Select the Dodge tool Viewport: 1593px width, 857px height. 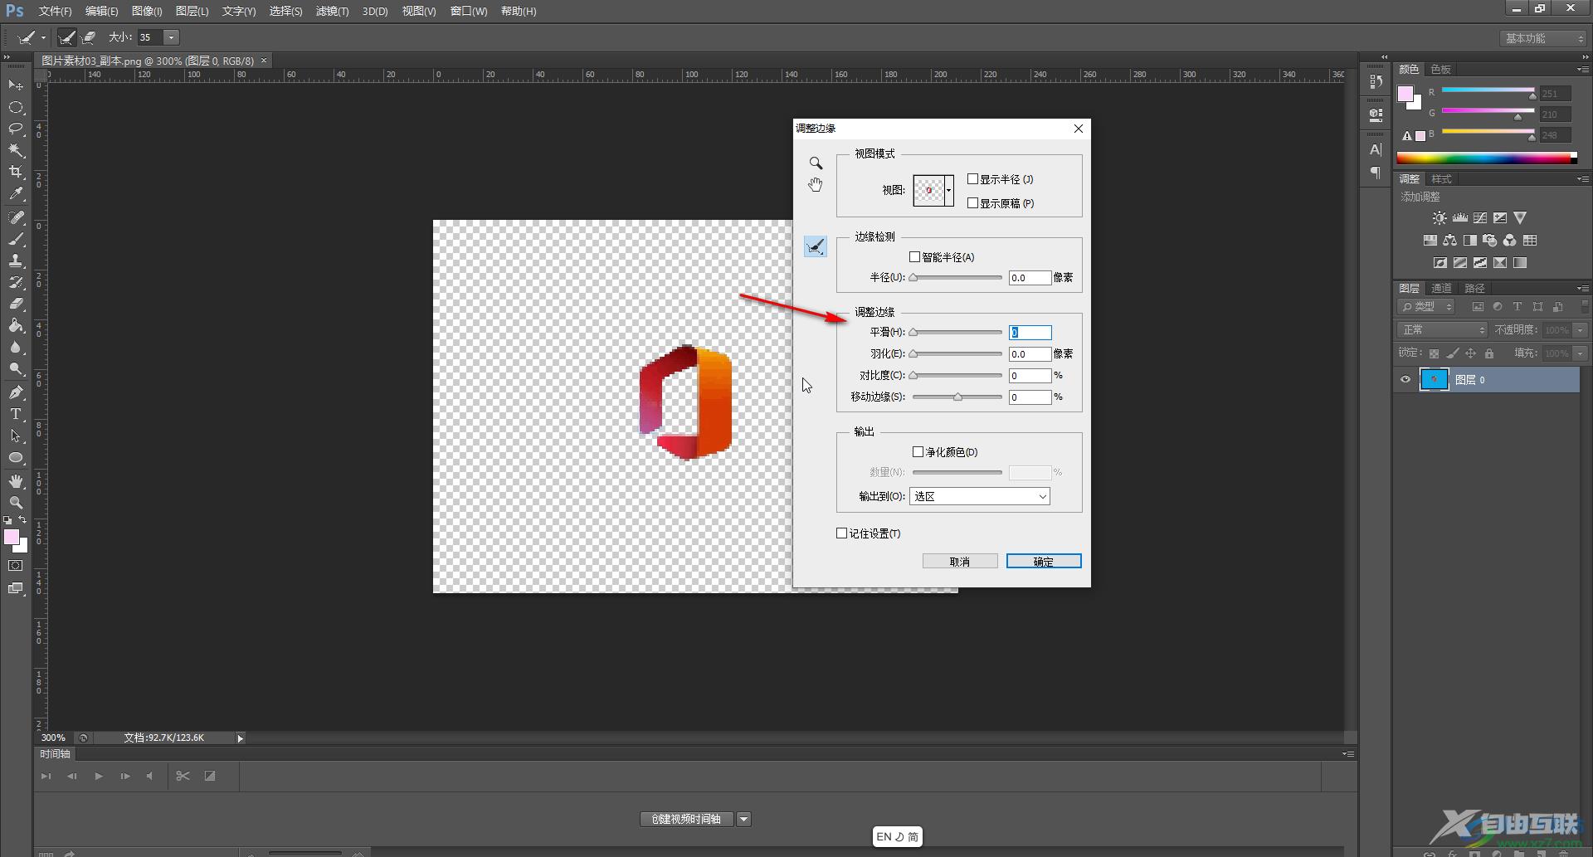(x=16, y=368)
